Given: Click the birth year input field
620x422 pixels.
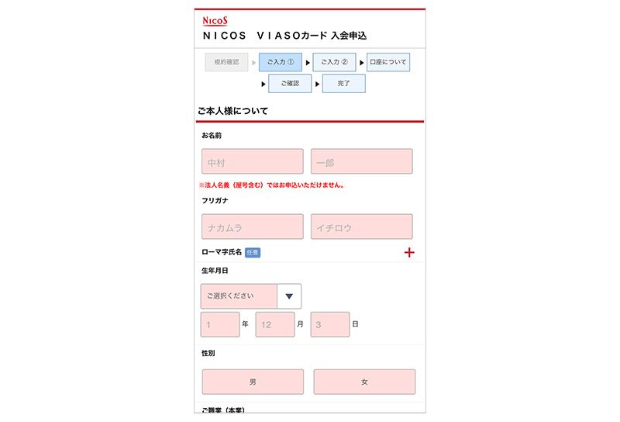Looking at the screenshot, I should tap(220, 324).
